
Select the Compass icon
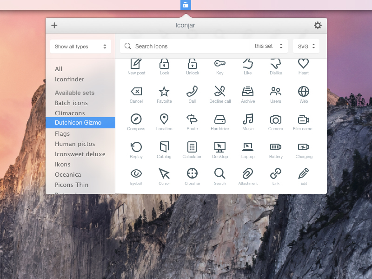(x=136, y=119)
